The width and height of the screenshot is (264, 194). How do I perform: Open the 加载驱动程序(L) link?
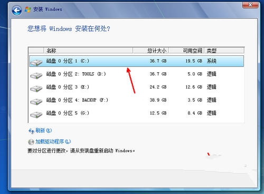pos(53,142)
